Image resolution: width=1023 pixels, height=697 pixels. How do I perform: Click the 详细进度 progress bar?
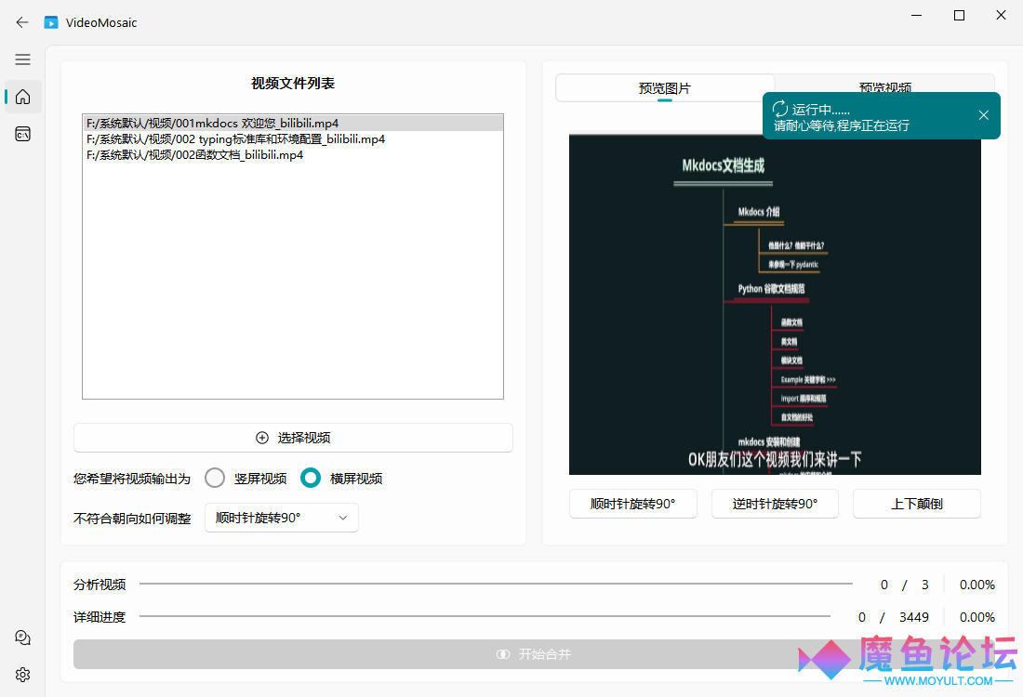point(485,615)
